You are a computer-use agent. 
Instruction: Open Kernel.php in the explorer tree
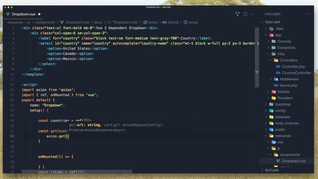288,85
